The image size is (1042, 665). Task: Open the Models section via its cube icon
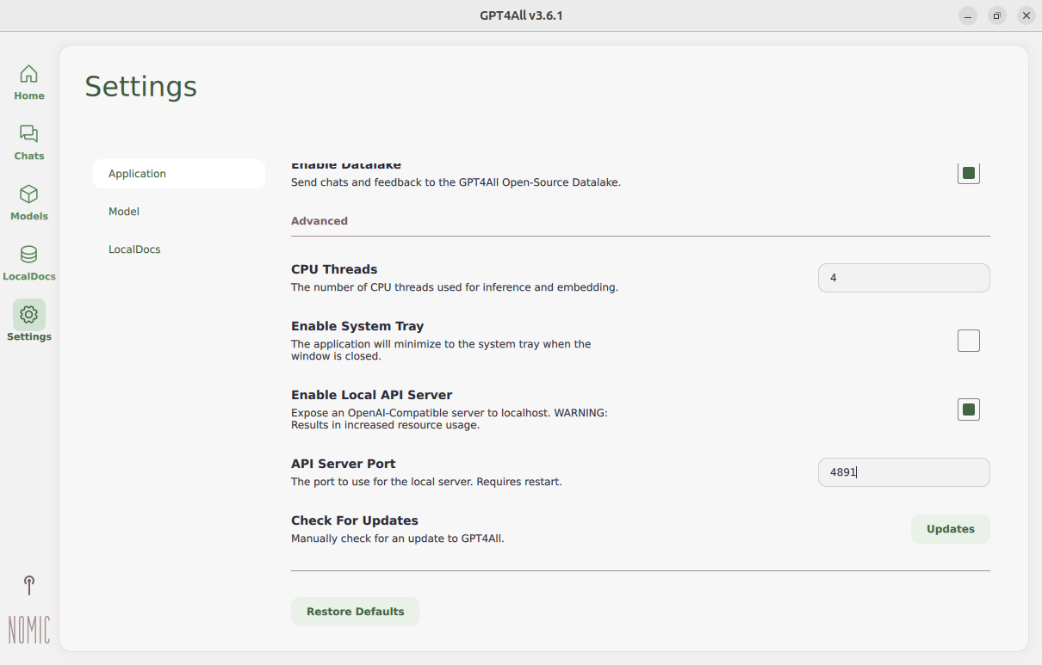click(x=28, y=202)
